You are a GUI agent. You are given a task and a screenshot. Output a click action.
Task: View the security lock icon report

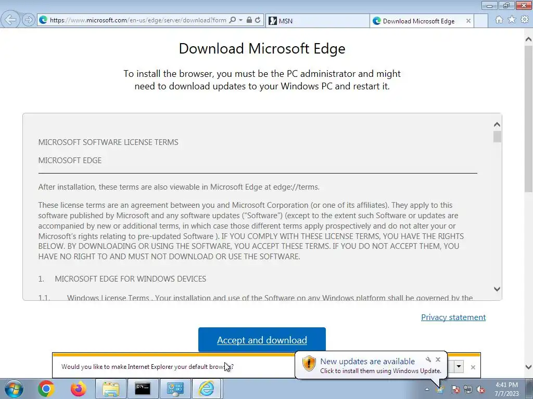tap(249, 20)
